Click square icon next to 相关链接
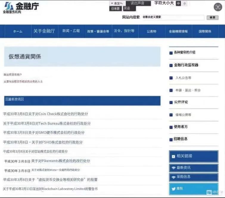 (x=173, y=156)
